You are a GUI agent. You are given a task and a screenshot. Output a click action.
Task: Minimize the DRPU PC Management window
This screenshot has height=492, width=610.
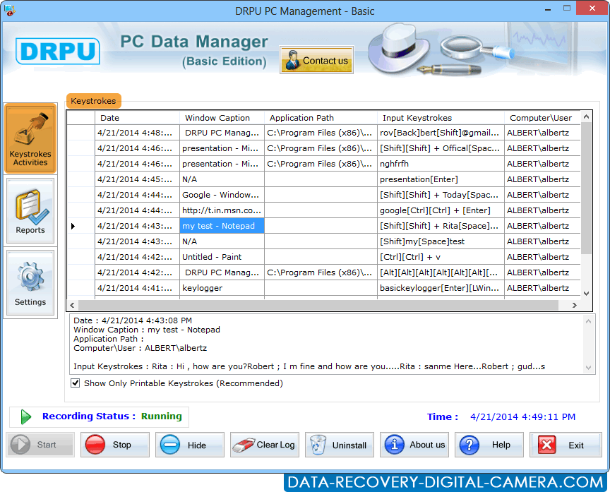click(547, 8)
